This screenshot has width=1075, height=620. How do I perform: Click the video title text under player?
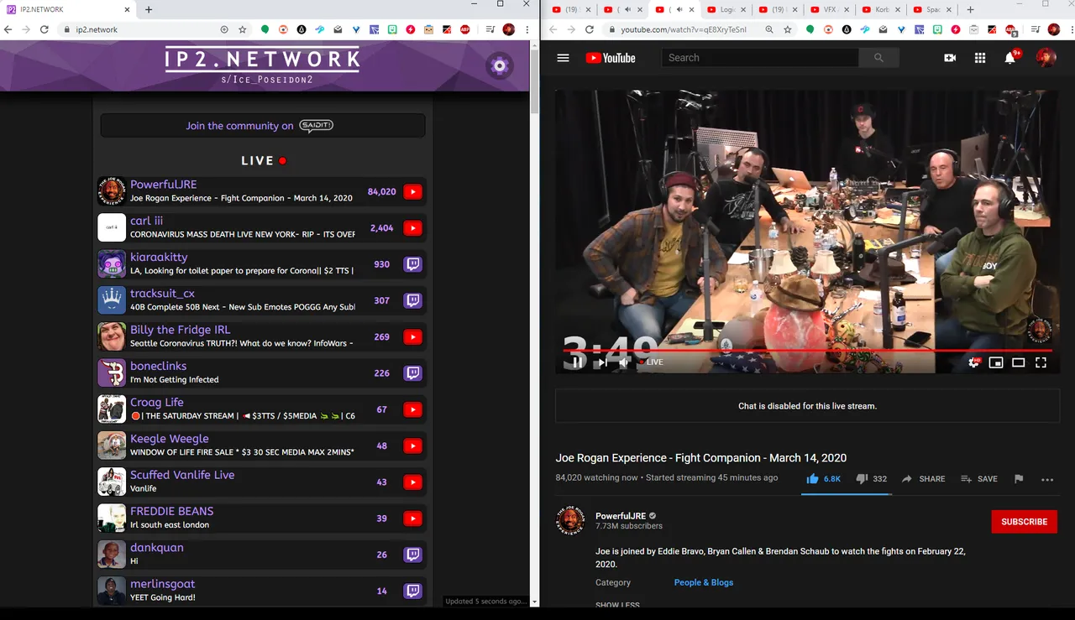coord(701,458)
